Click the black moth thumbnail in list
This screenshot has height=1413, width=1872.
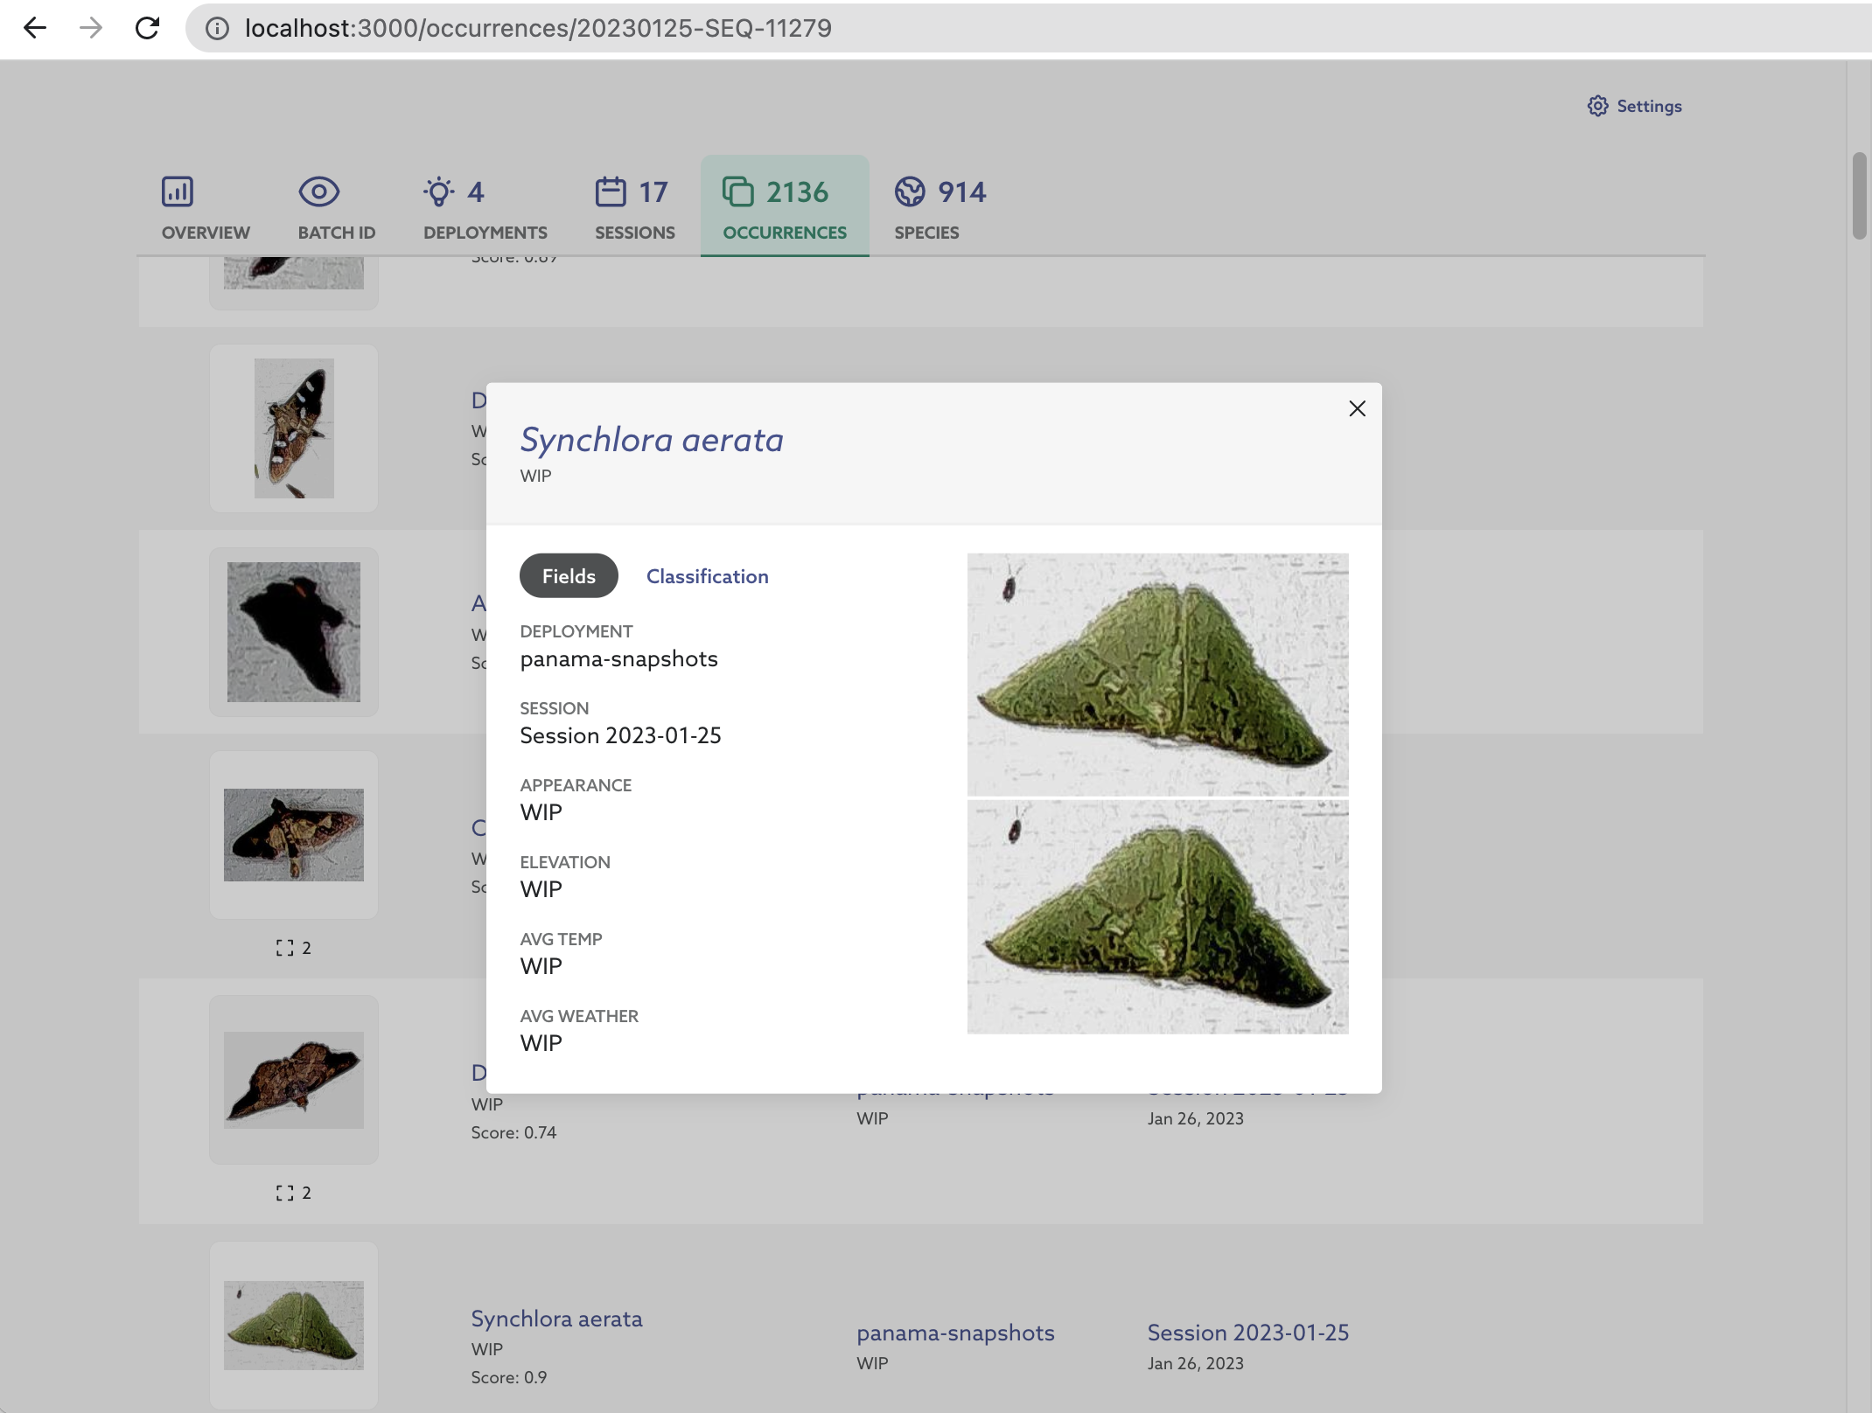click(294, 632)
